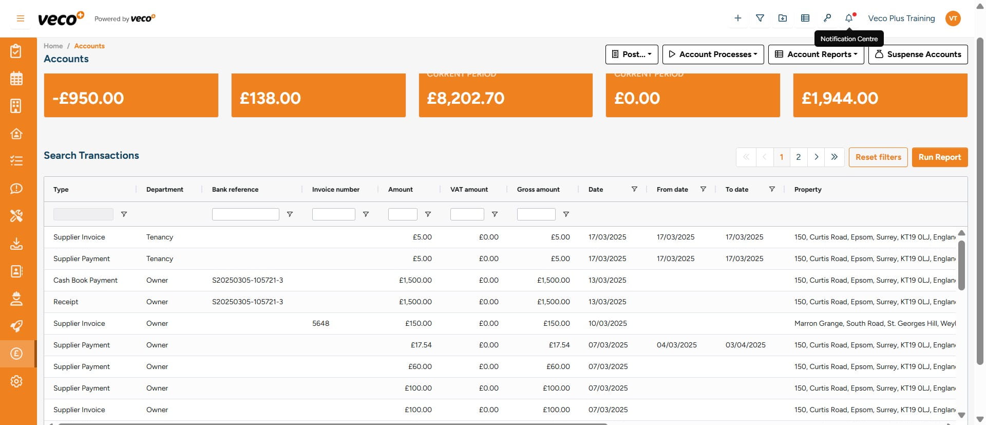
Task: Click the Home breadcrumb link
Action: 53,46
